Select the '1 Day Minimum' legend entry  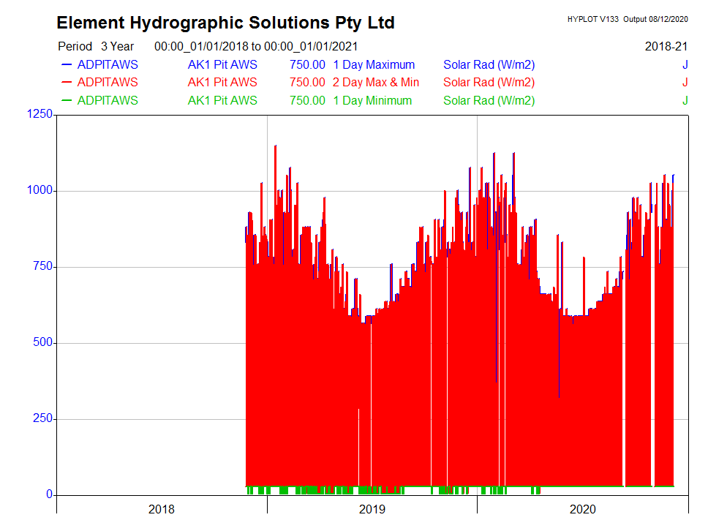coord(372,101)
